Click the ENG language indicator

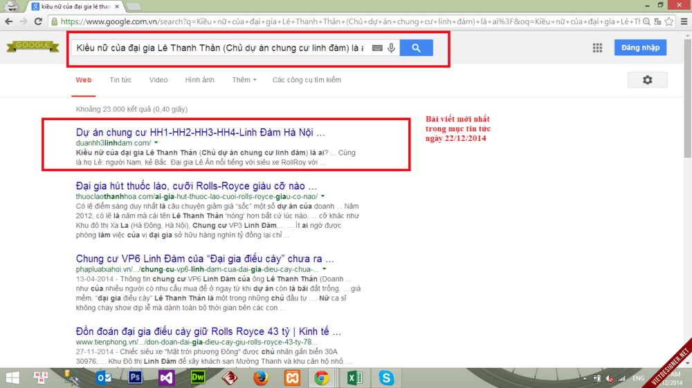point(638,378)
